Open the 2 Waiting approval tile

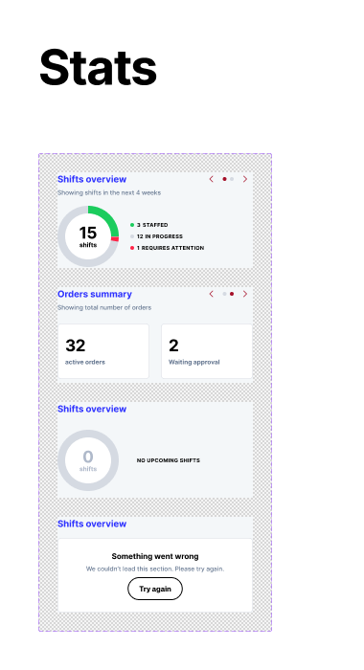point(207,351)
